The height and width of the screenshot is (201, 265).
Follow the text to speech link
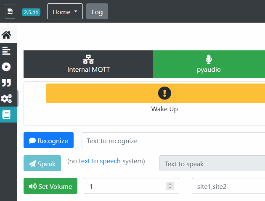(x=100, y=161)
